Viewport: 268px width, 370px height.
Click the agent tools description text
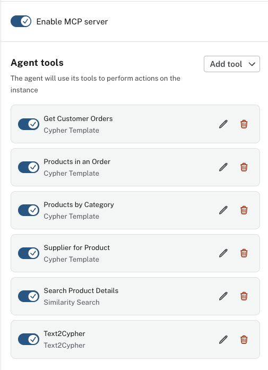point(96,84)
